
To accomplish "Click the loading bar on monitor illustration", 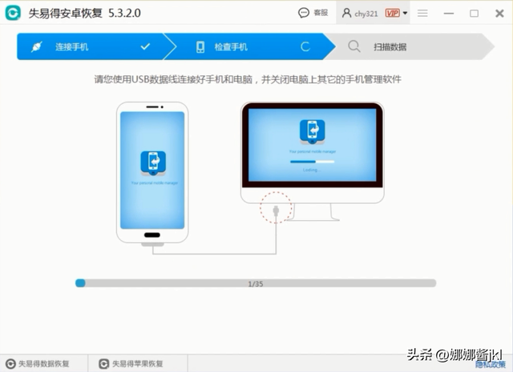I will 313,162.
